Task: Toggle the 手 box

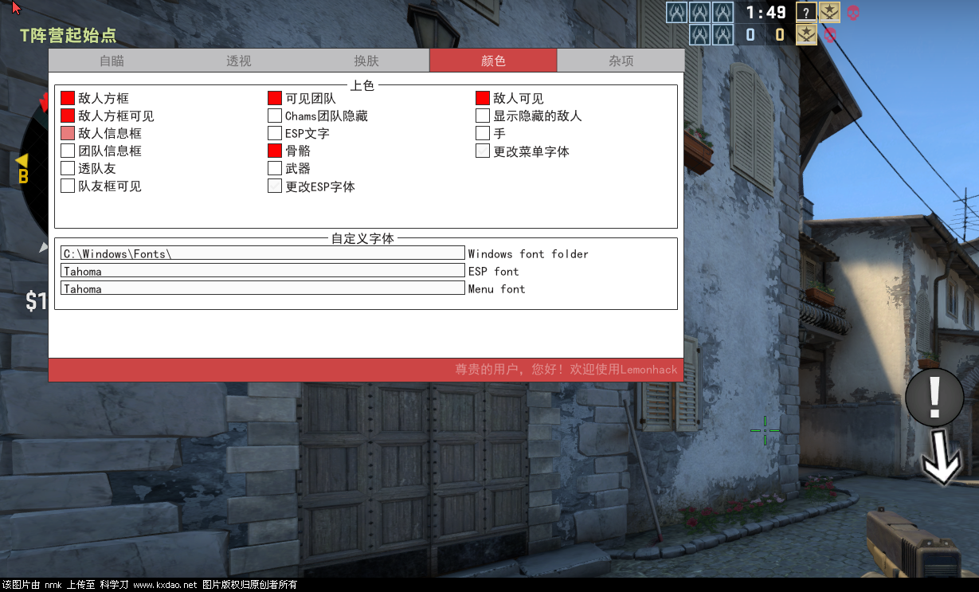Action: (483, 133)
